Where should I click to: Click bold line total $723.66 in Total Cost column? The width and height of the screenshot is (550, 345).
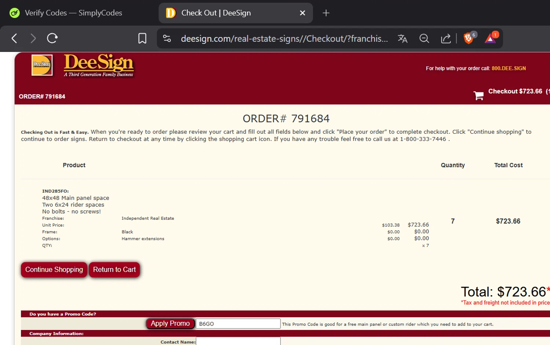508,221
